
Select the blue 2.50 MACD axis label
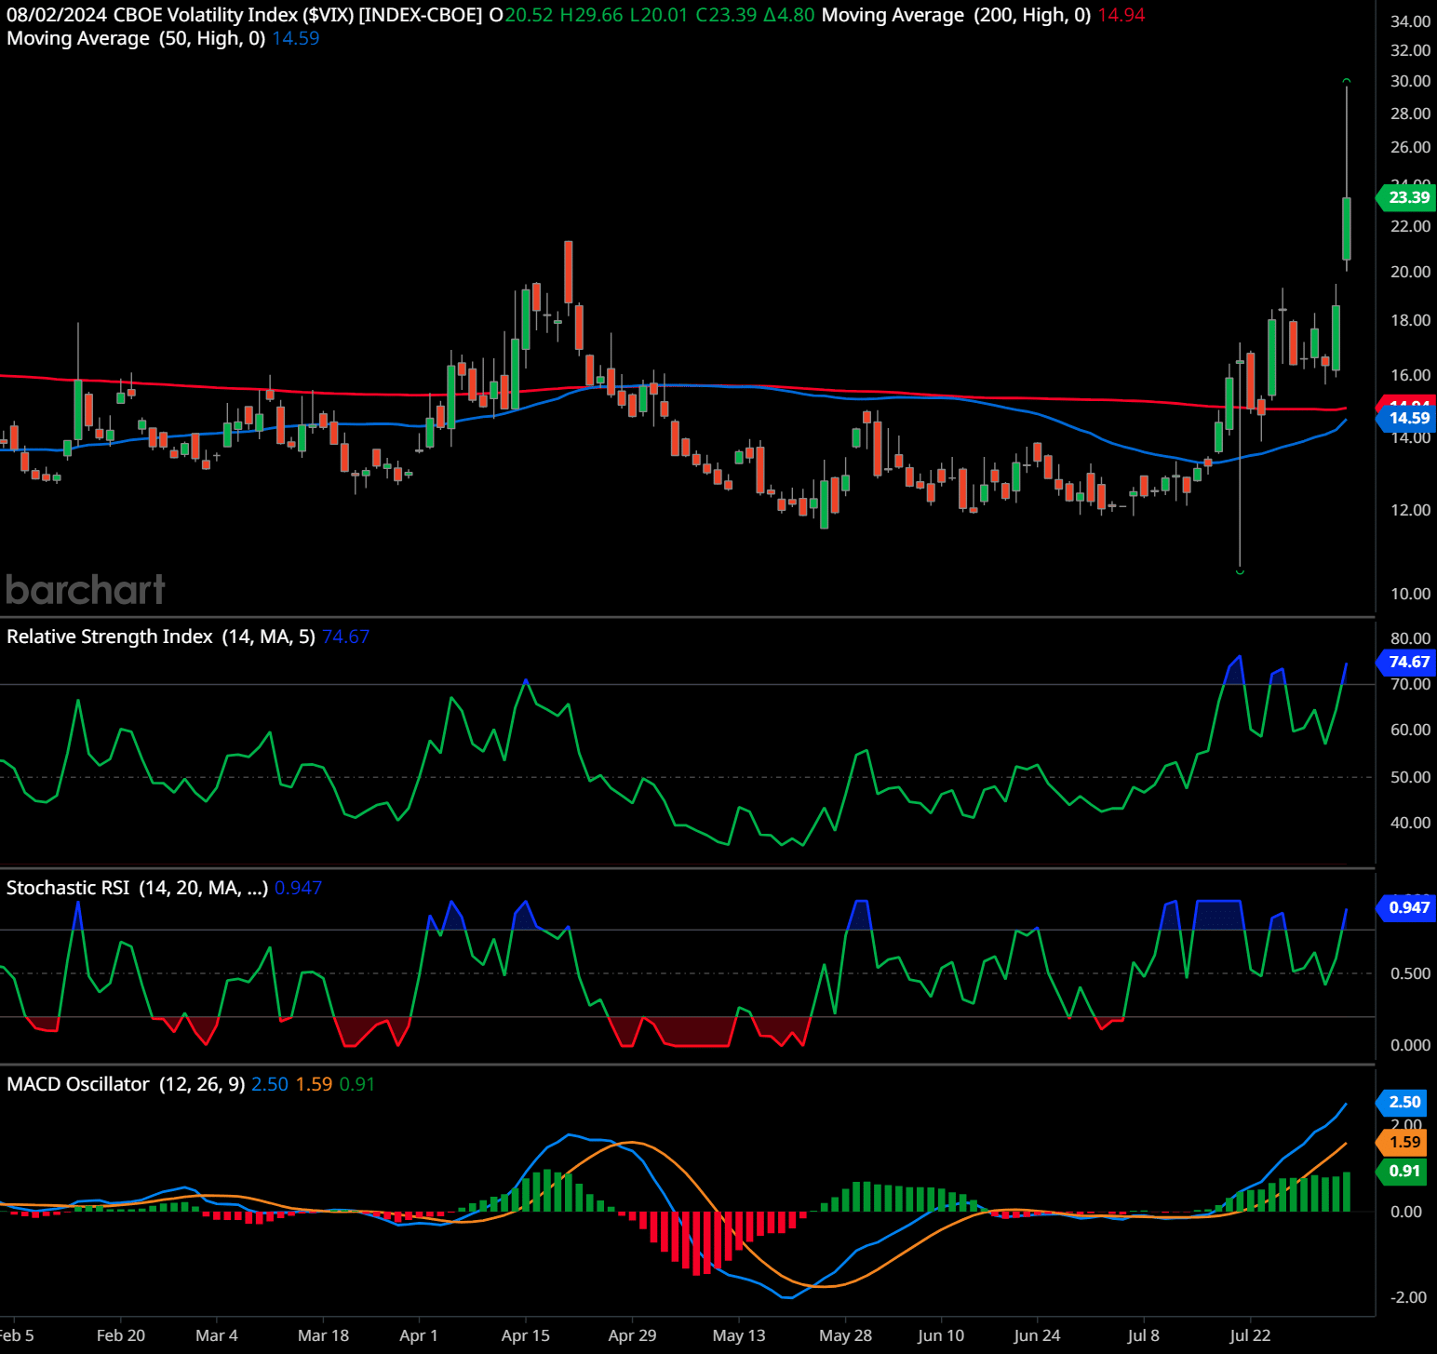[x=1402, y=1102]
